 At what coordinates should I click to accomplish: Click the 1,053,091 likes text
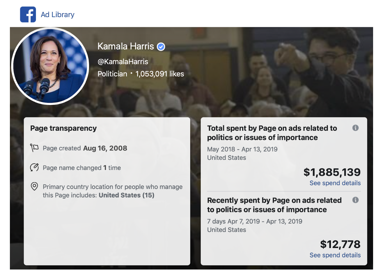(x=160, y=74)
